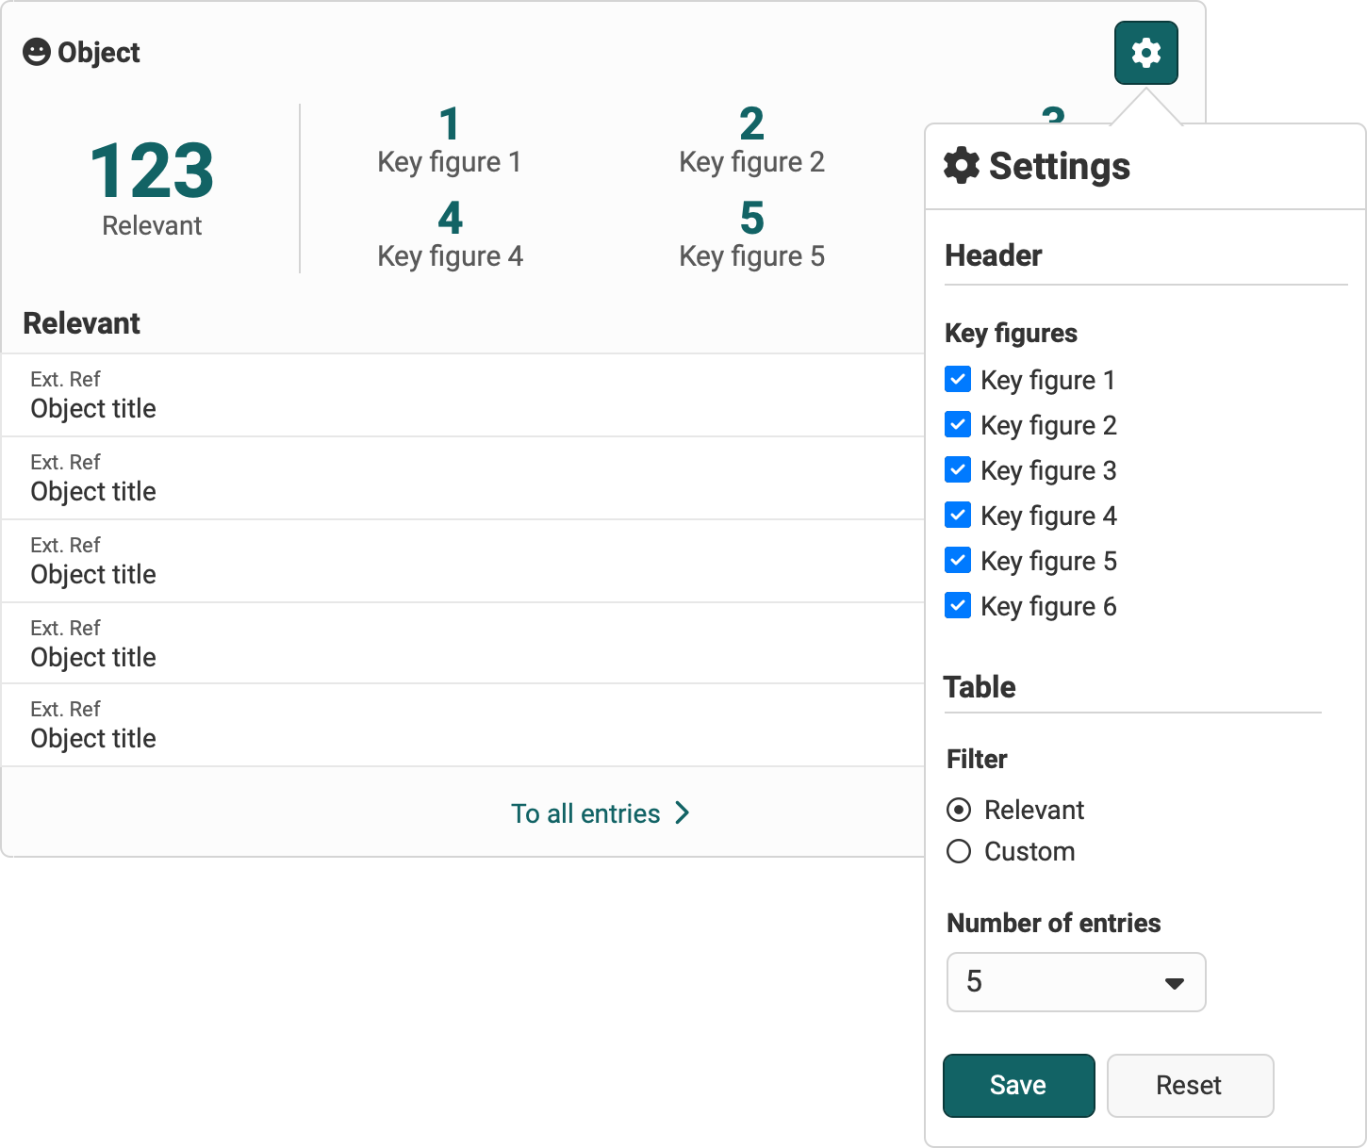Uncheck Key figure 6
This screenshot has height=1148, width=1367.
click(x=957, y=605)
